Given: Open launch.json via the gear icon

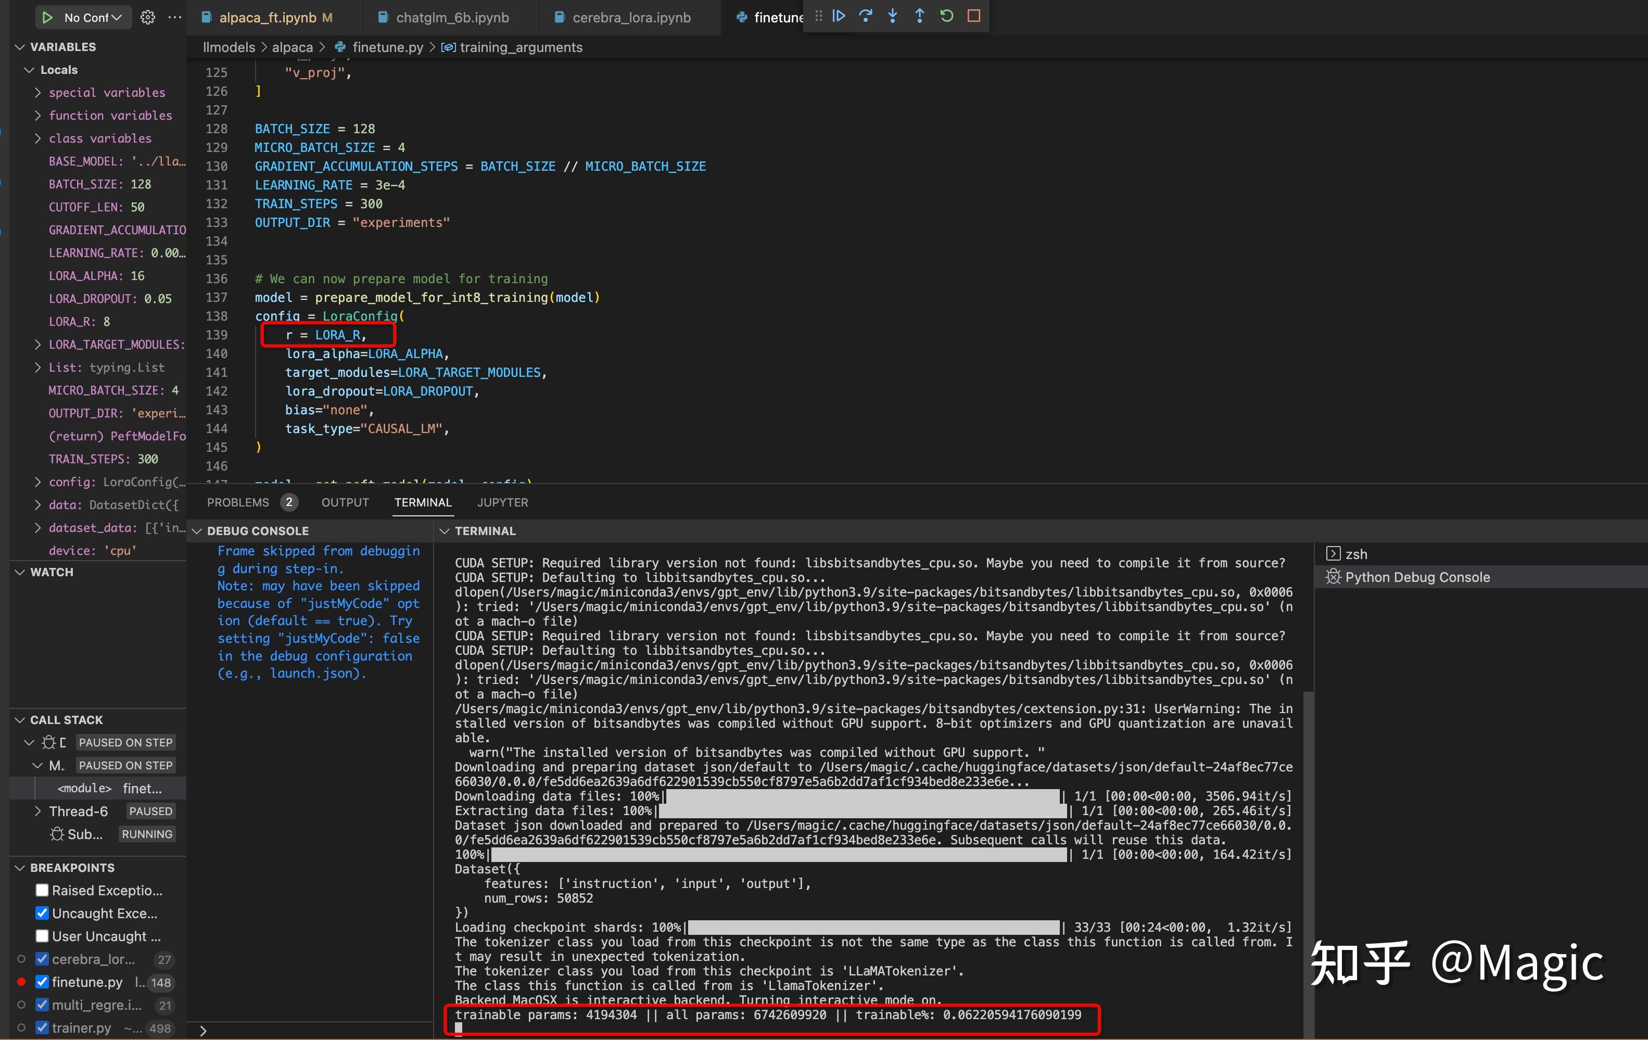Looking at the screenshot, I should [x=147, y=17].
